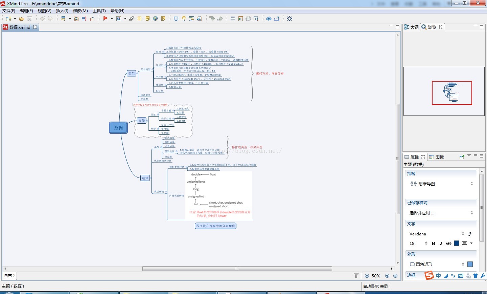Expand the marker flag dropdown arrow
Viewport: 487px width, 294px height.
click(112, 19)
